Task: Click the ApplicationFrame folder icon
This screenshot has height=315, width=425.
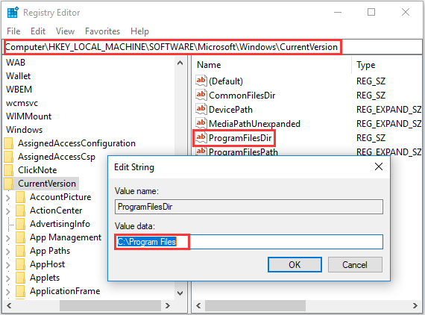Action: pyautogui.click(x=21, y=291)
